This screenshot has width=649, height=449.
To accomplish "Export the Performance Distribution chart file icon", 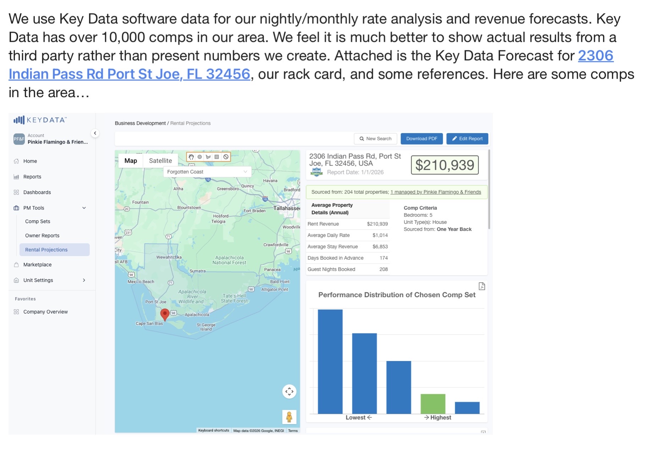I will tap(482, 286).
